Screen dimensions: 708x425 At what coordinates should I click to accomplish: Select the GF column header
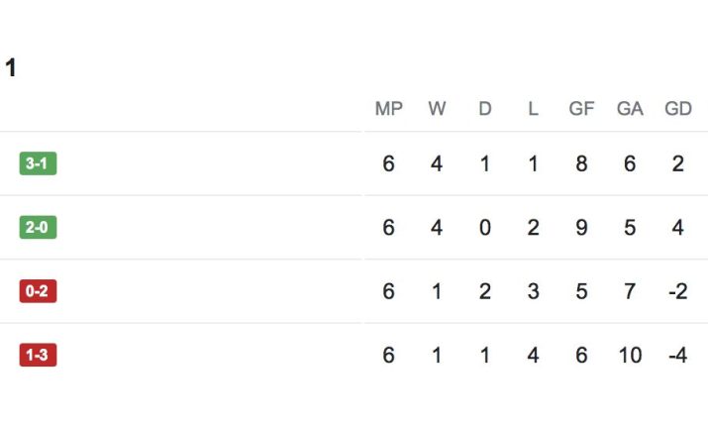click(x=581, y=109)
